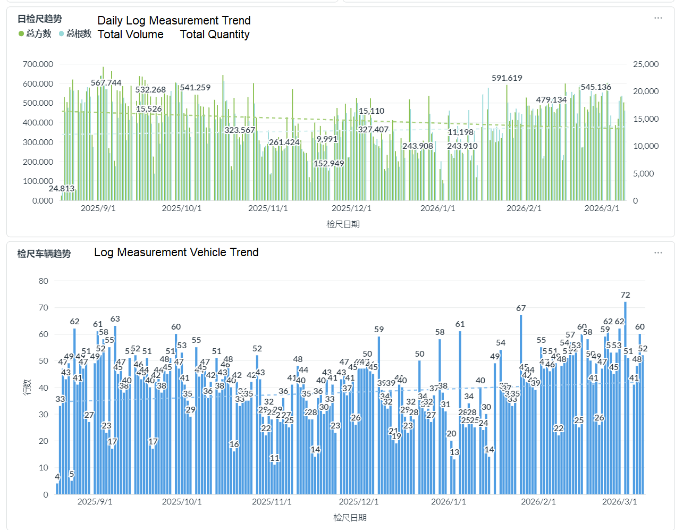This screenshot has width=675, height=530.
Task: Click the first vehicle bar labeled 4
Action: pos(57,488)
